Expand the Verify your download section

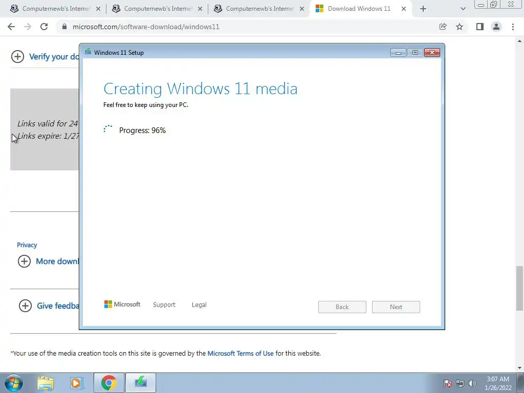coord(18,56)
